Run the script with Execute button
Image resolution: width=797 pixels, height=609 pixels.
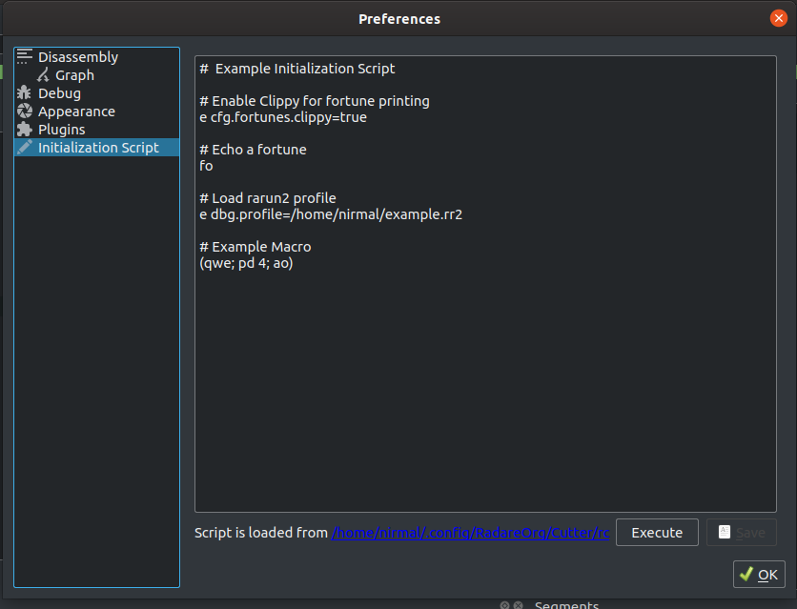657,532
